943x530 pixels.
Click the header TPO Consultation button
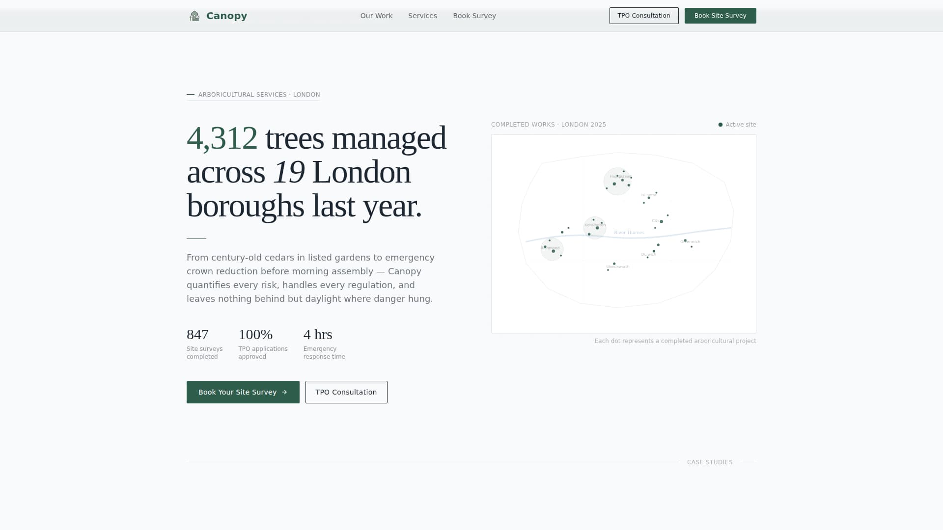pyautogui.click(x=644, y=16)
